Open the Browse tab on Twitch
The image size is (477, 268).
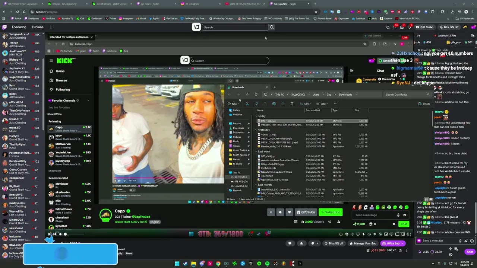38,27
